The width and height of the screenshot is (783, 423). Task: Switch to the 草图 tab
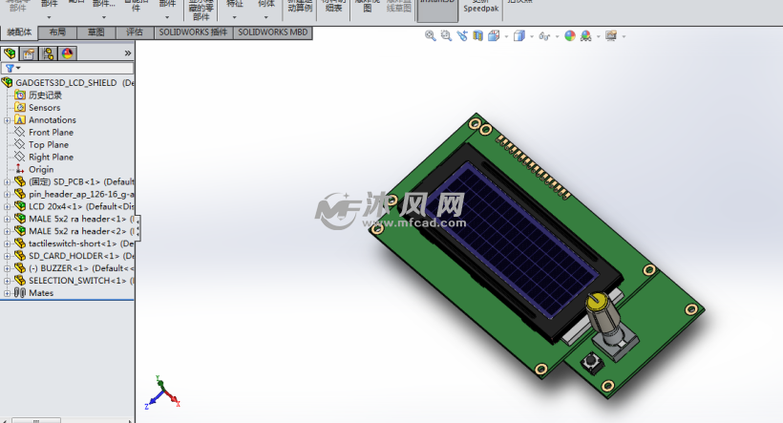[x=95, y=32]
